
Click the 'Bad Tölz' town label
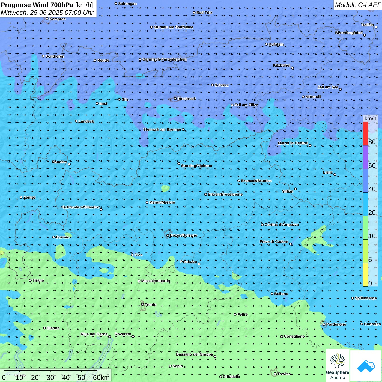[204, 13]
